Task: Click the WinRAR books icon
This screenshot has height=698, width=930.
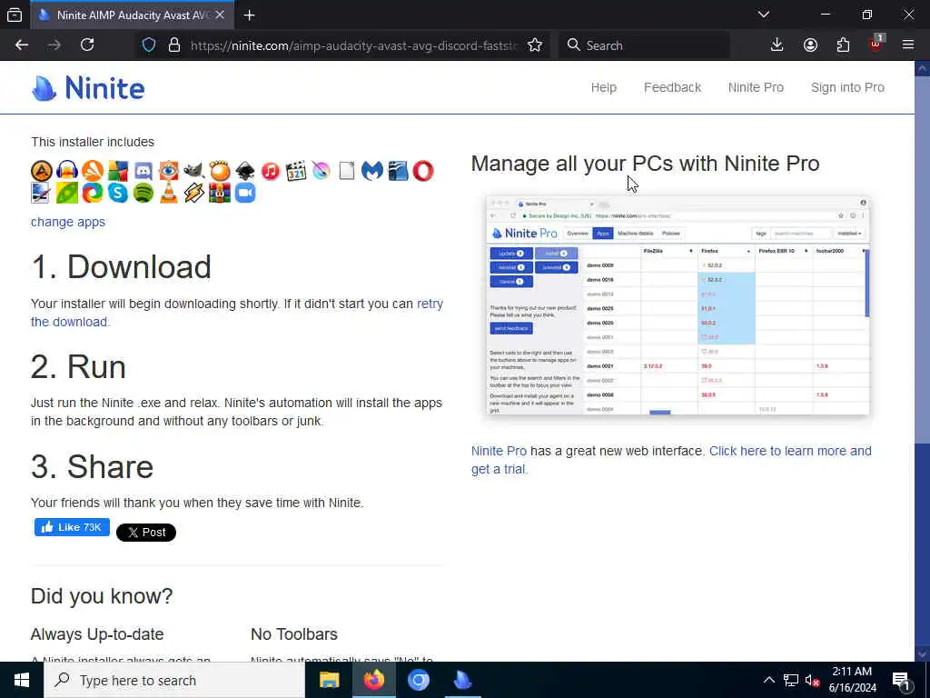Action: coord(220,193)
